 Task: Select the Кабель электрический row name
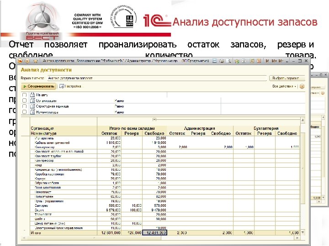(x=52, y=143)
